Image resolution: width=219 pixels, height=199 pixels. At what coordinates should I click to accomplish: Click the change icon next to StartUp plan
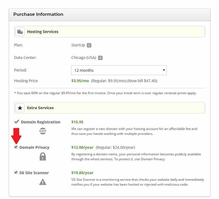(x=89, y=45)
